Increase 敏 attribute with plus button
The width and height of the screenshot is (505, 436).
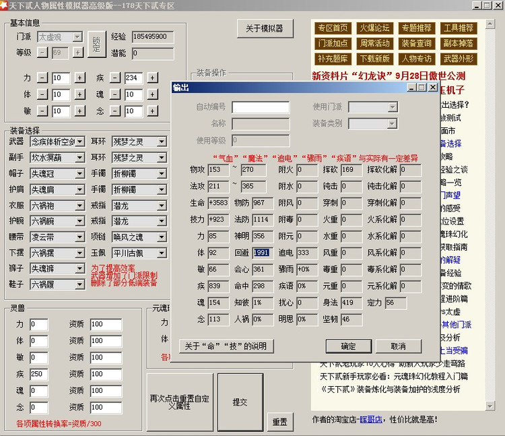coord(79,111)
